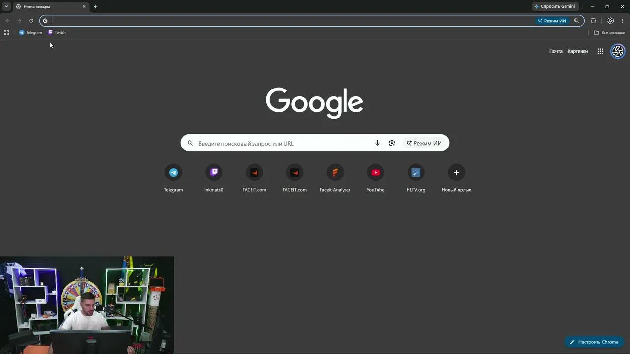The height and width of the screenshot is (354, 630).
Task: Click the Настроить Chrome button
Action: click(594, 342)
